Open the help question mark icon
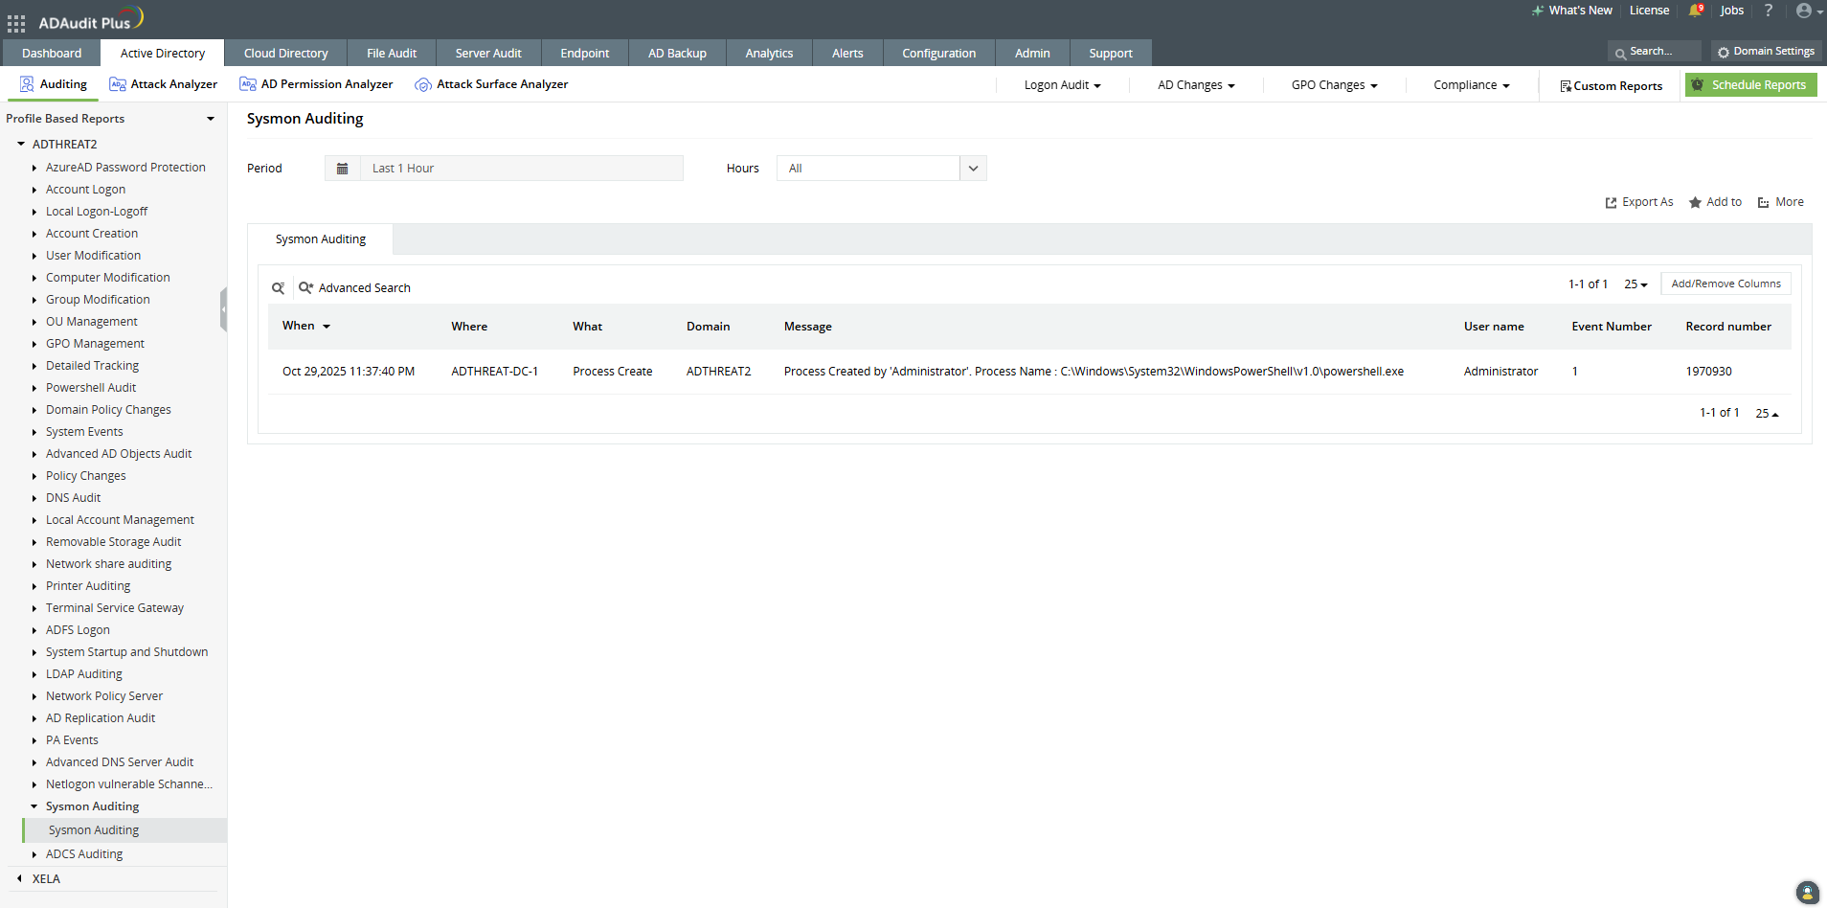Viewport: 1827px width, 908px height. pos(1768,11)
